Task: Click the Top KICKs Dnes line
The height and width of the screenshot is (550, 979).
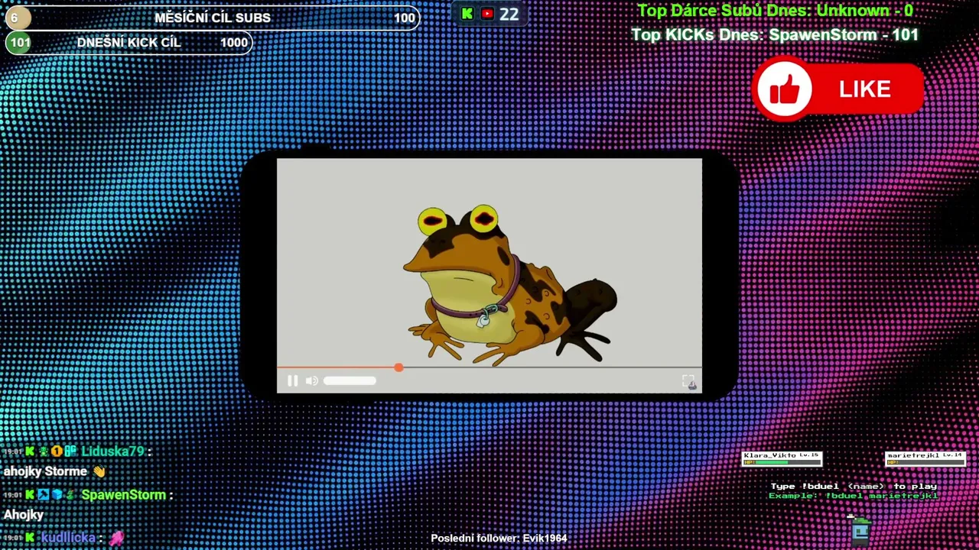Action: click(775, 35)
